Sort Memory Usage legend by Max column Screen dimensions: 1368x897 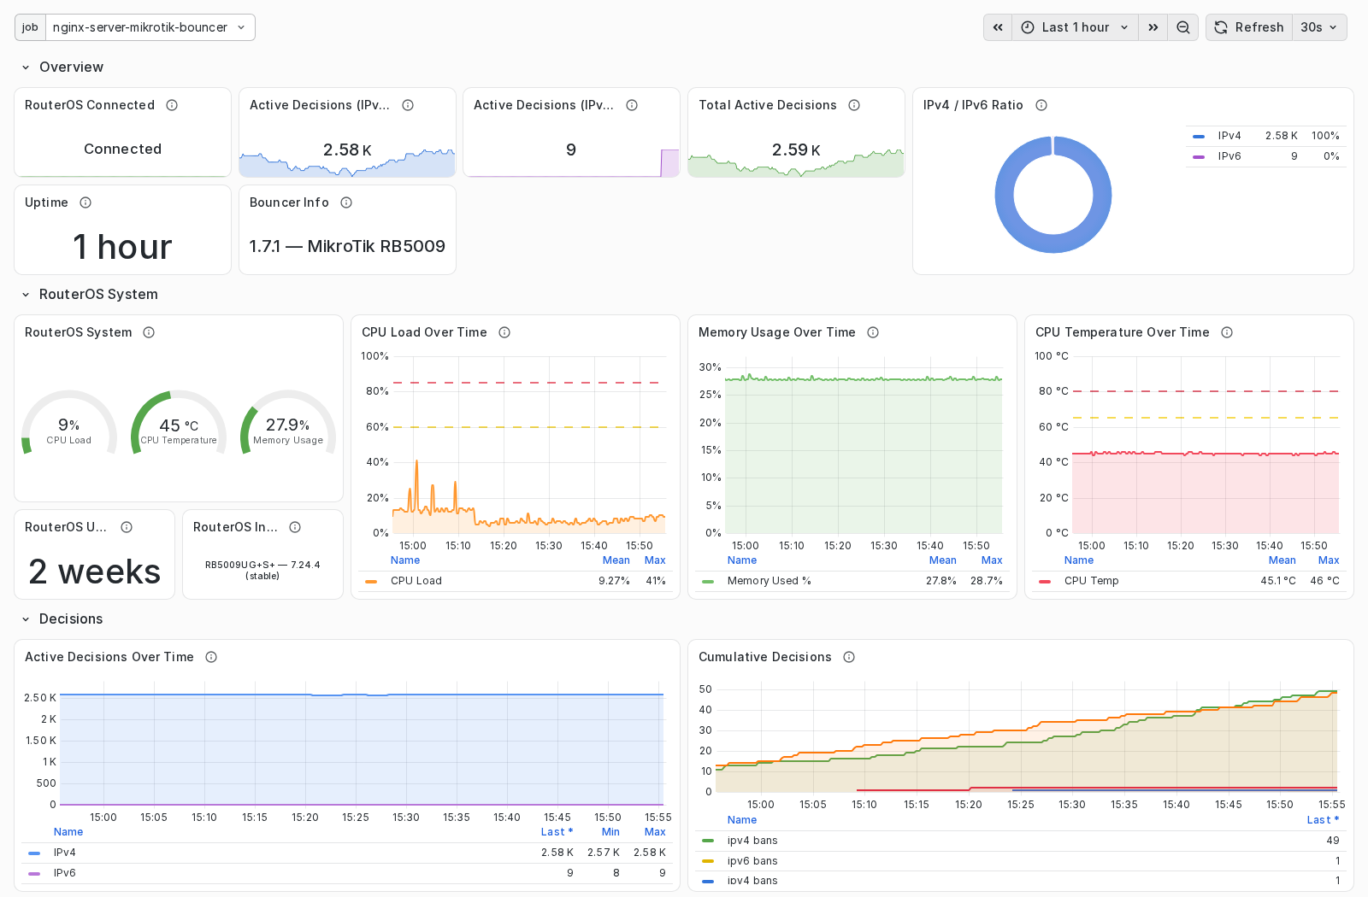[x=992, y=560]
